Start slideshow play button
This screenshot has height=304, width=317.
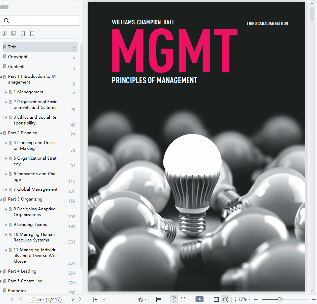(x=200, y=299)
